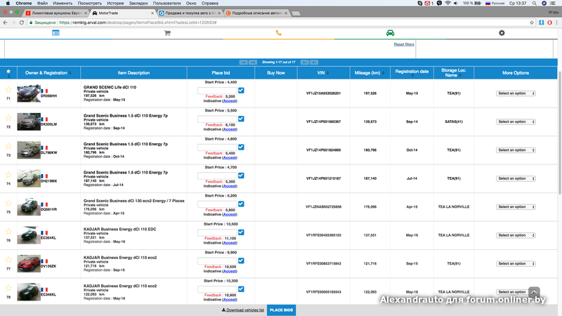The width and height of the screenshot is (562, 316).
Task: Click the favorites star column header
Action: click(8, 73)
